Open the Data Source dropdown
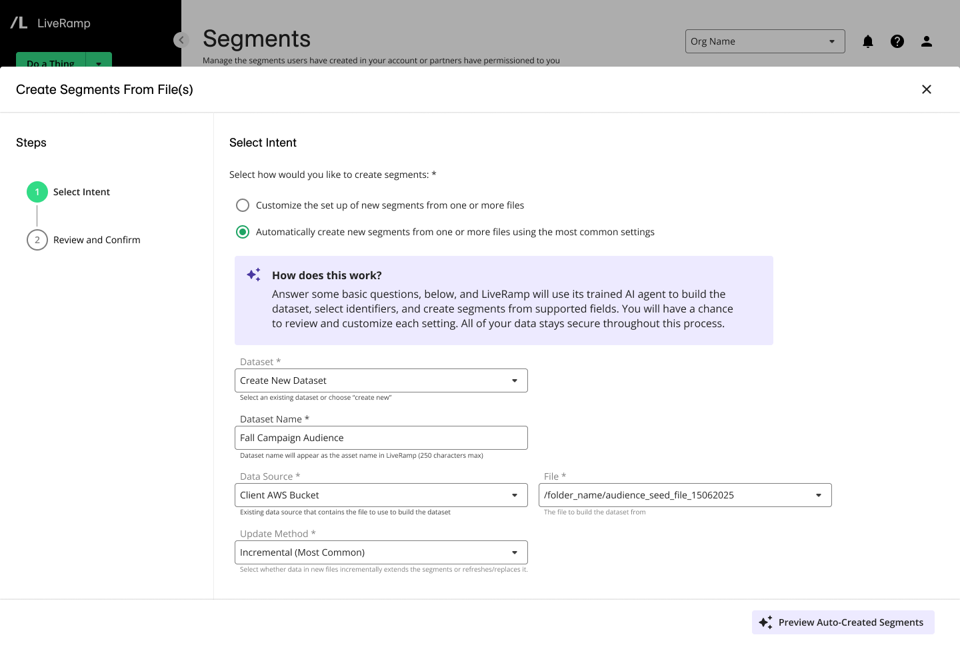The image size is (960, 645). click(381, 495)
